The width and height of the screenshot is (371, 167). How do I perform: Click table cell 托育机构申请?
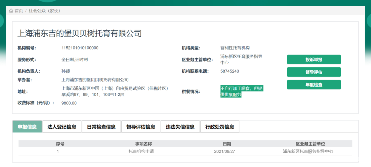coord(141,152)
